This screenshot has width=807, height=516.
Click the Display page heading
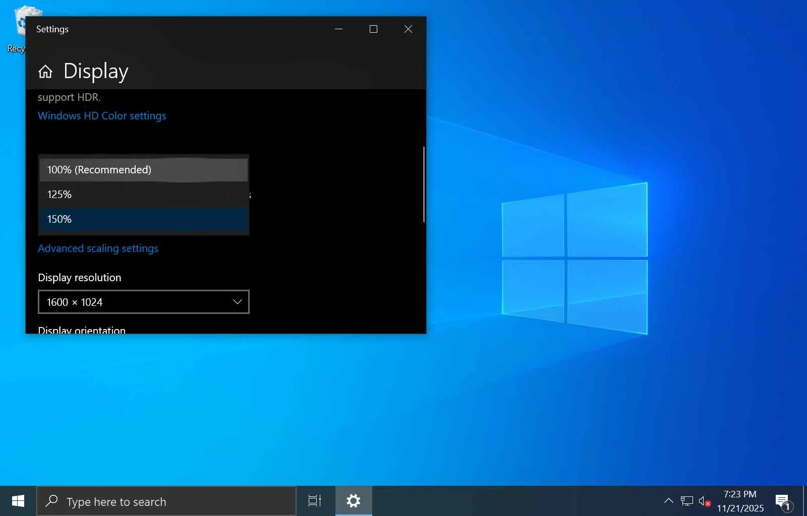[x=96, y=72]
